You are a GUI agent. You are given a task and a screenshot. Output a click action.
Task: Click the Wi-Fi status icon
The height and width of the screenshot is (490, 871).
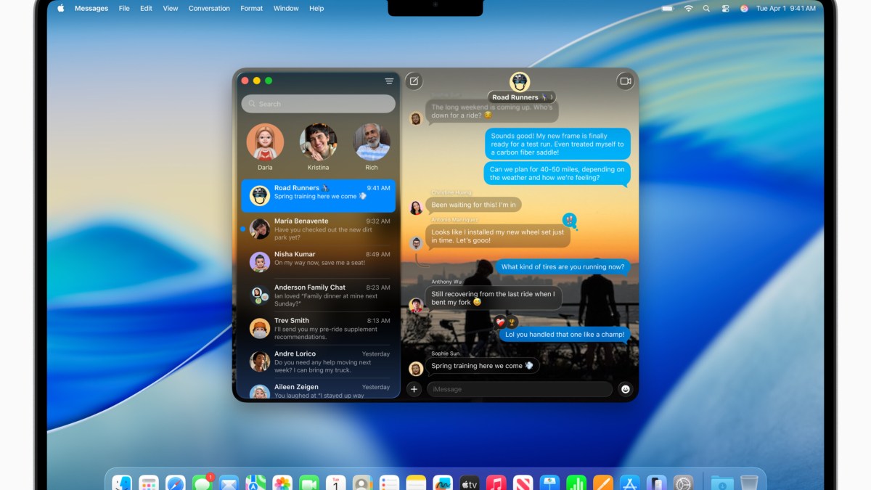688,9
